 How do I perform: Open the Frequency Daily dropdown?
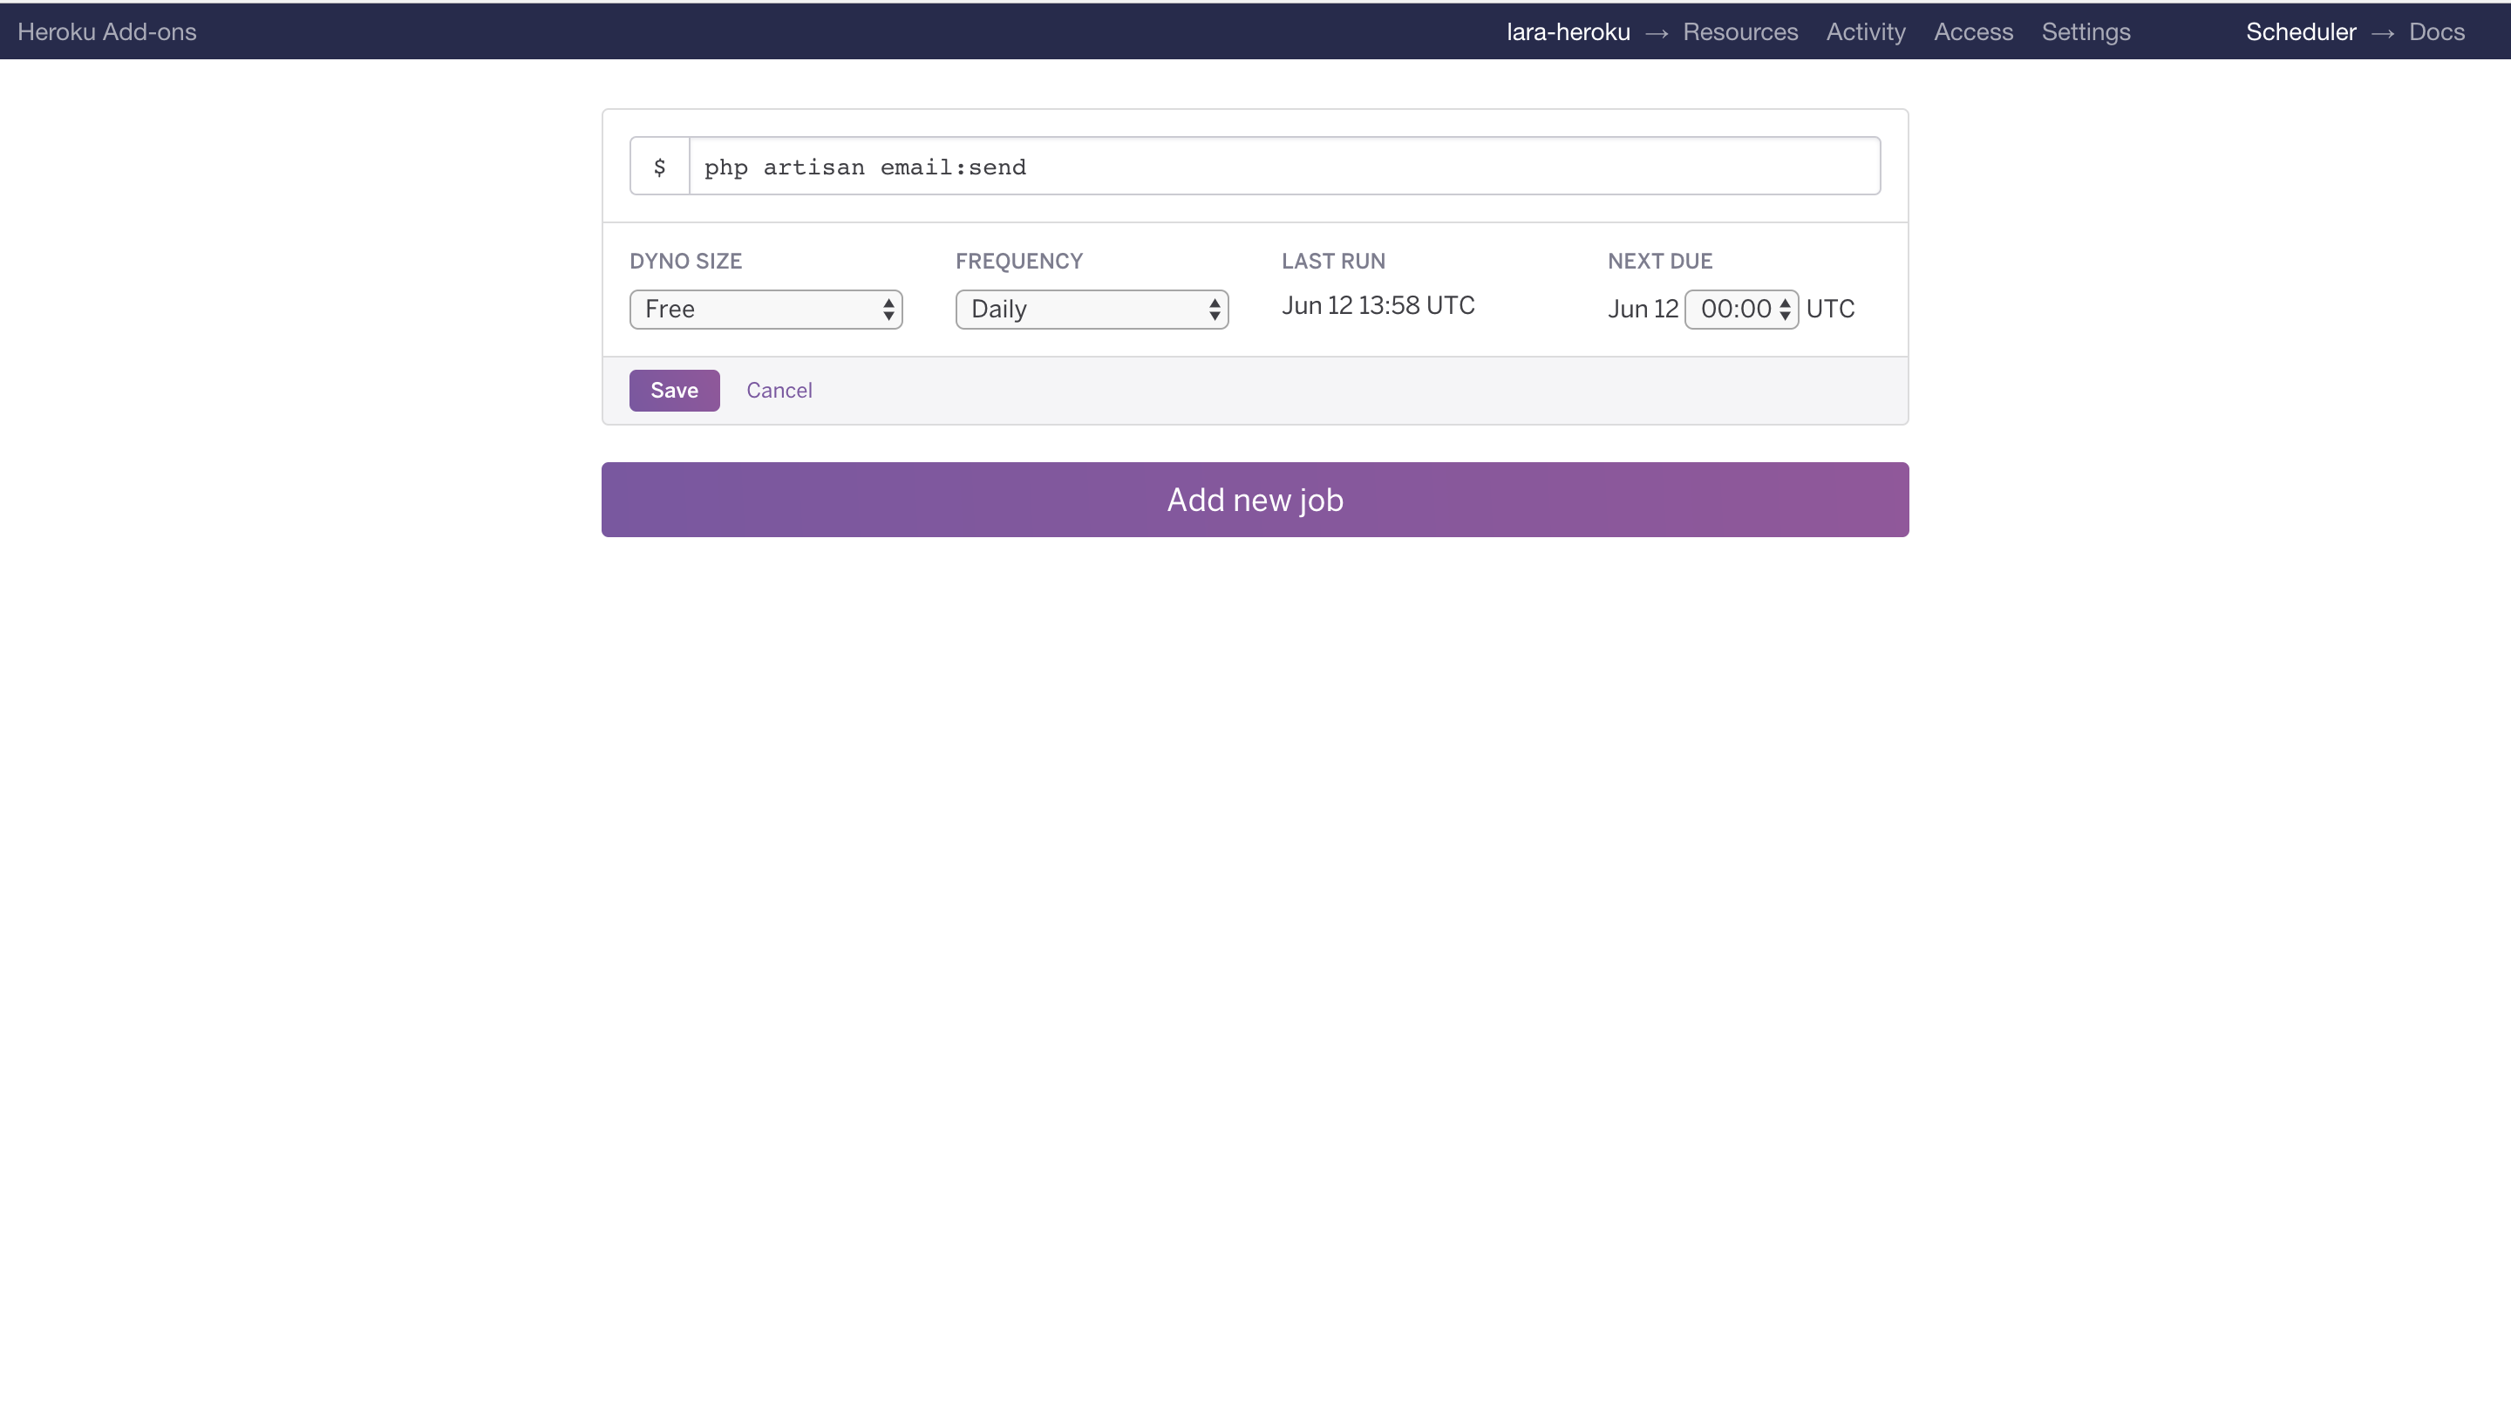[x=1091, y=309]
